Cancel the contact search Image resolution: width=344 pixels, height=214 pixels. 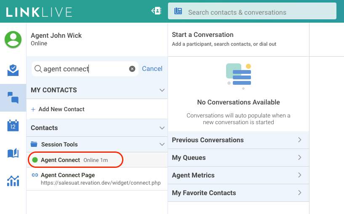tap(152, 69)
